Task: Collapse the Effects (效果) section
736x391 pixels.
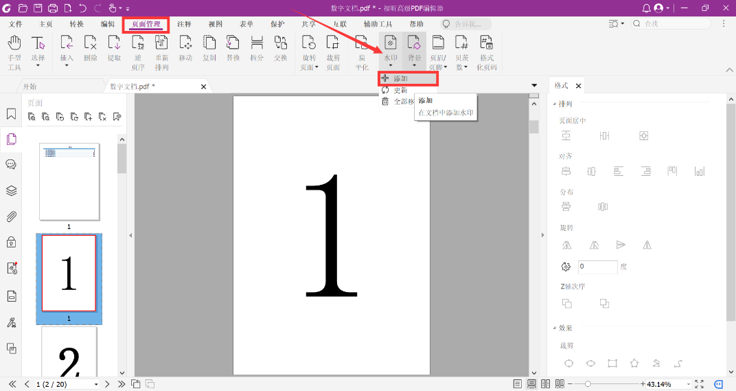Action: pos(554,328)
